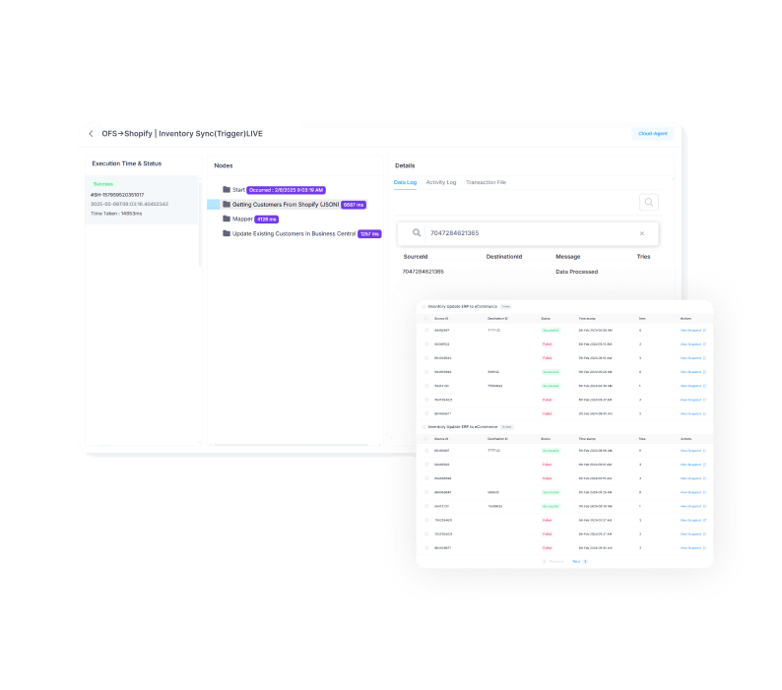Click the Next pagination link in inventory table
Viewport: 782px width, 690px height.
(x=576, y=561)
